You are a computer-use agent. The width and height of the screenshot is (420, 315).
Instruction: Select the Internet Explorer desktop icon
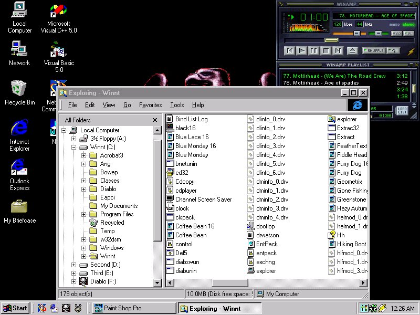coord(19,135)
